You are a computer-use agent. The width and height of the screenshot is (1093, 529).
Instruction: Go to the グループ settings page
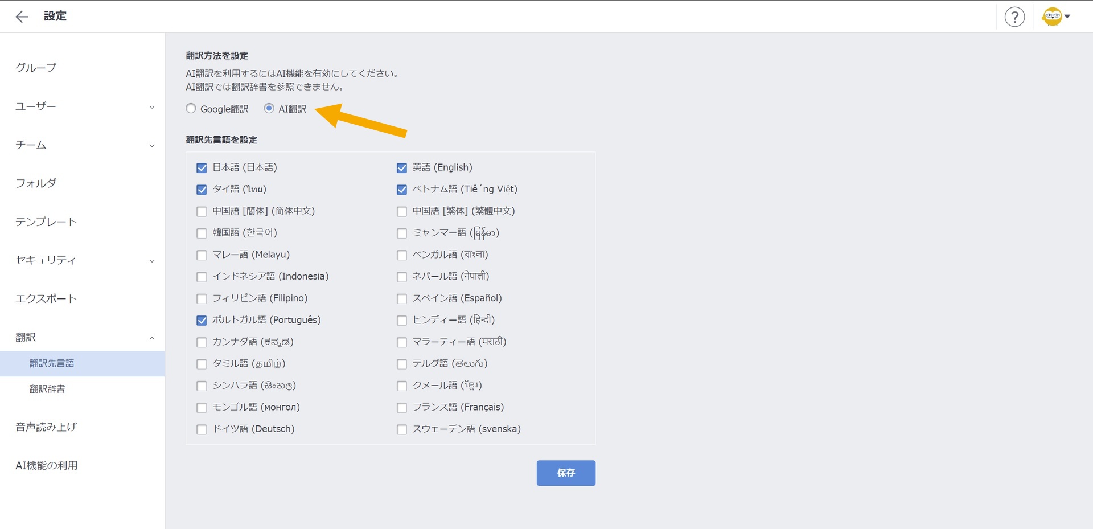coord(36,68)
